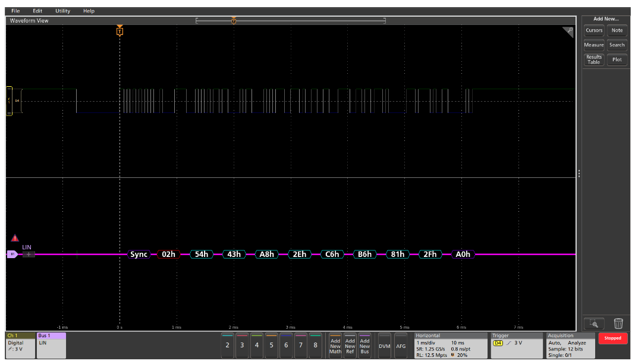Expand the LIN bus with the plus handle
This screenshot has width=635, height=364.
click(x=27, y=254)
